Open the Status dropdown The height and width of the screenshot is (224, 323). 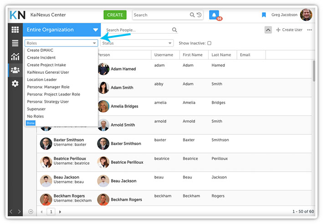[137, 43]
